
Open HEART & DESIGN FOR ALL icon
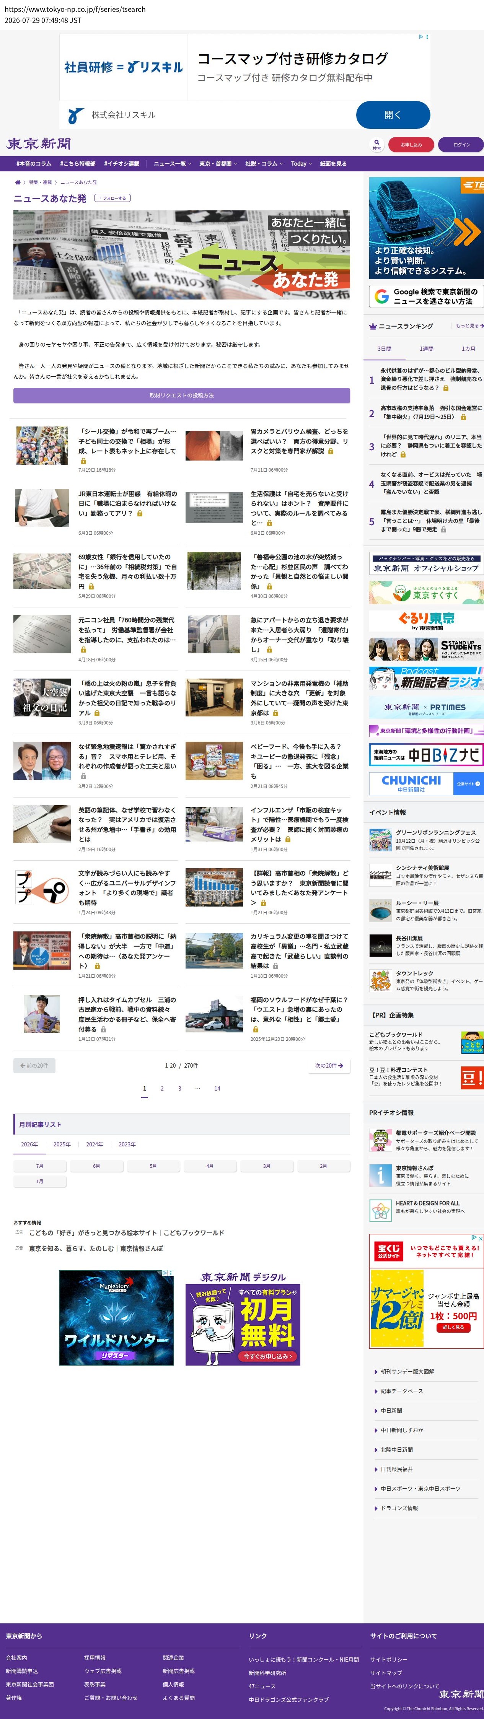pos(381,1210)
